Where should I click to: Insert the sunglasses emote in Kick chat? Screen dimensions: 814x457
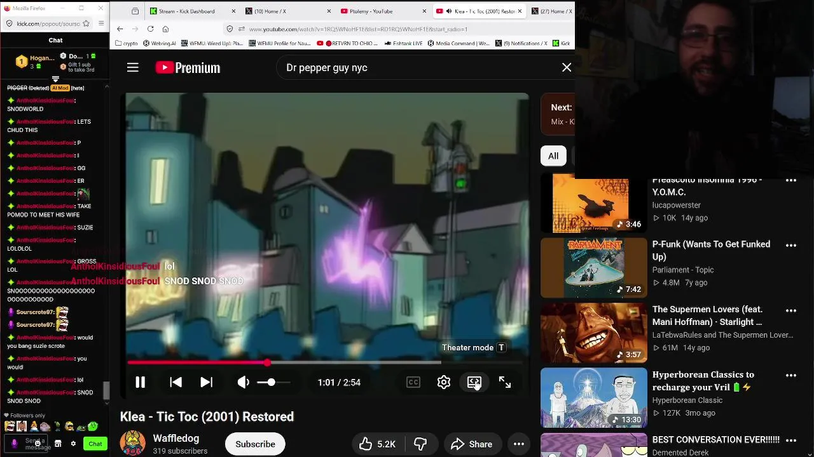click(x=69, y=427)
